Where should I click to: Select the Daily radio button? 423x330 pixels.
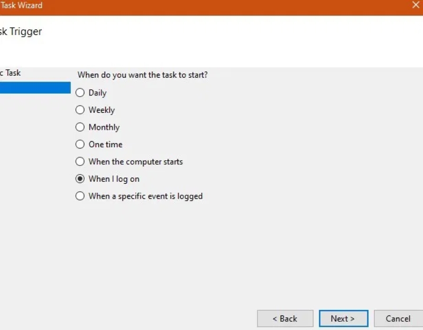[x=80, y=93]
